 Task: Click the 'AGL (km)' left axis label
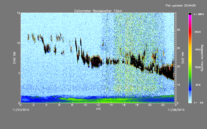(x=14, y=58)
